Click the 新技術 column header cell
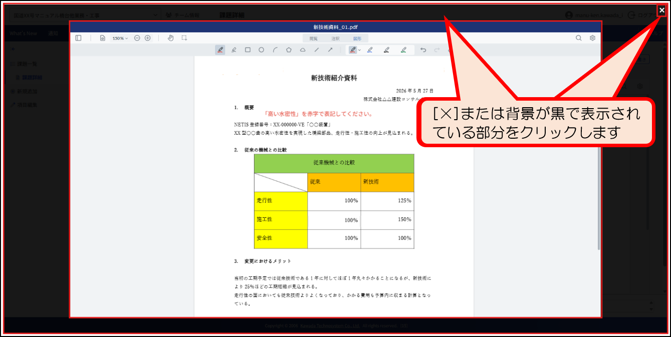 pos(387,182)
